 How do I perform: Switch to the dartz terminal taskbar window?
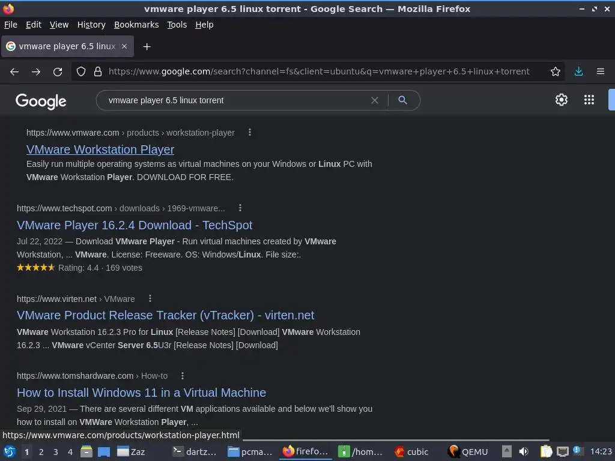[x=195, y=451]
